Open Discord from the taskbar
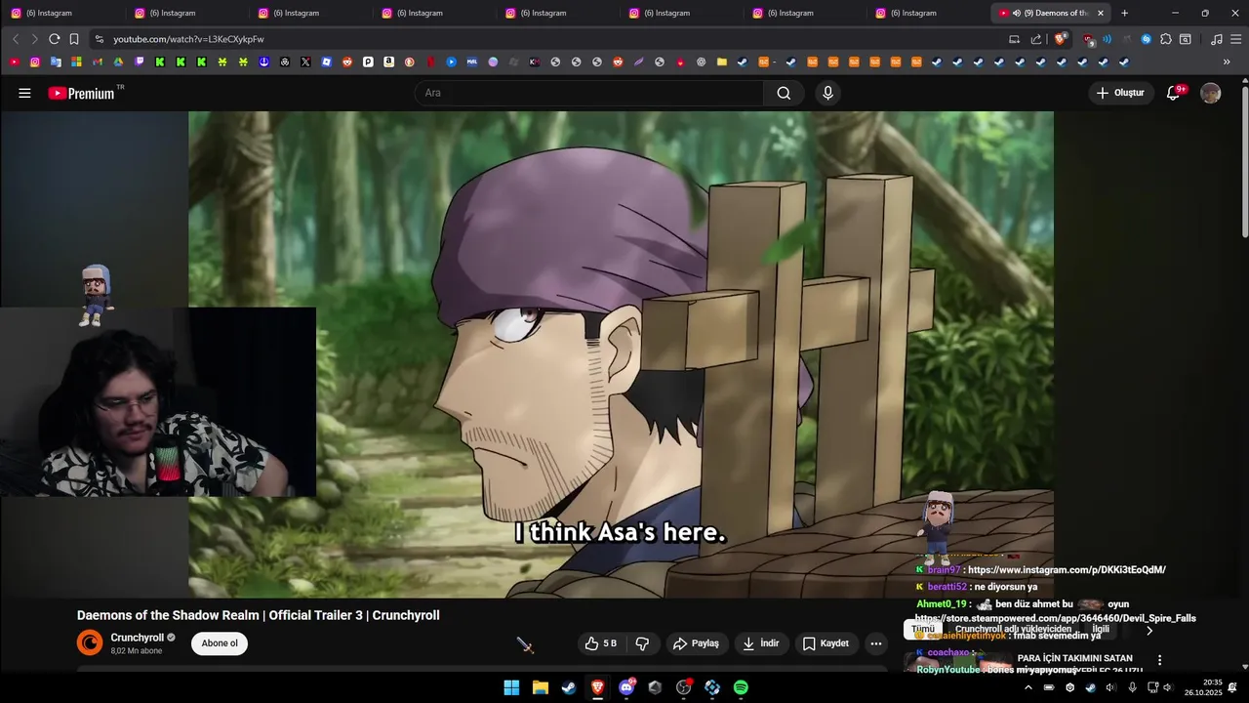Screen dimensions: 1249x703 (626, 687)
